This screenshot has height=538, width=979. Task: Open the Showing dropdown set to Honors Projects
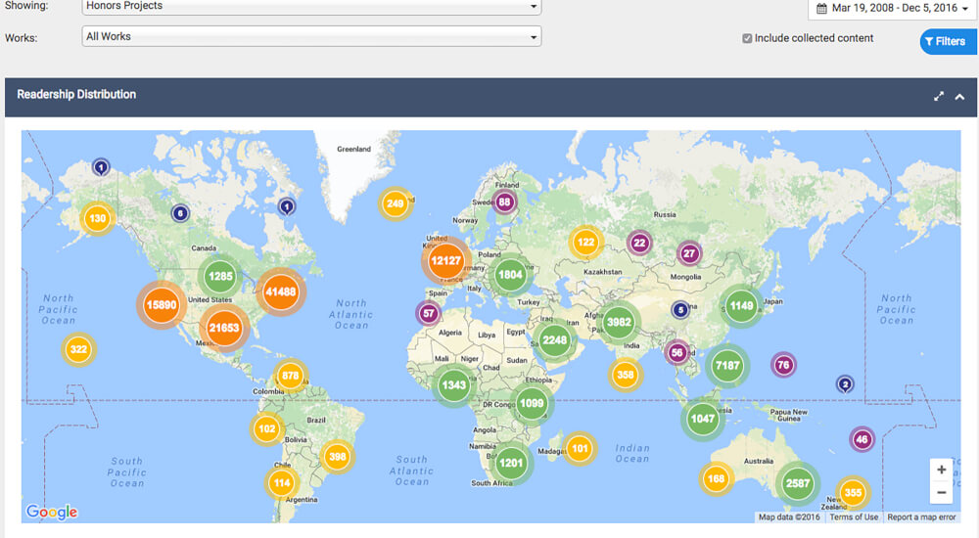pos(311,6)
